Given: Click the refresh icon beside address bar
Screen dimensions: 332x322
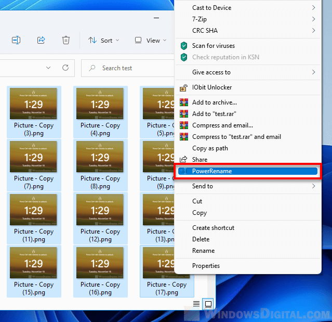Looking at the screenshot, I should click(x=65, y=68).
